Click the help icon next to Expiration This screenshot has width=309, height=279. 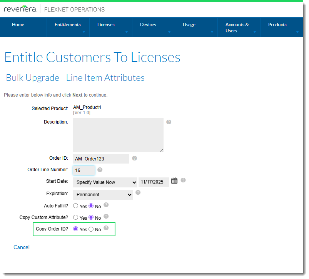click(138, 192)
